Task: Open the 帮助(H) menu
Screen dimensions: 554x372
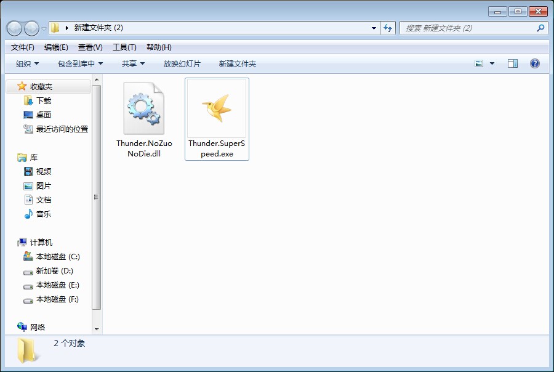Action: (x=159, y=47)
